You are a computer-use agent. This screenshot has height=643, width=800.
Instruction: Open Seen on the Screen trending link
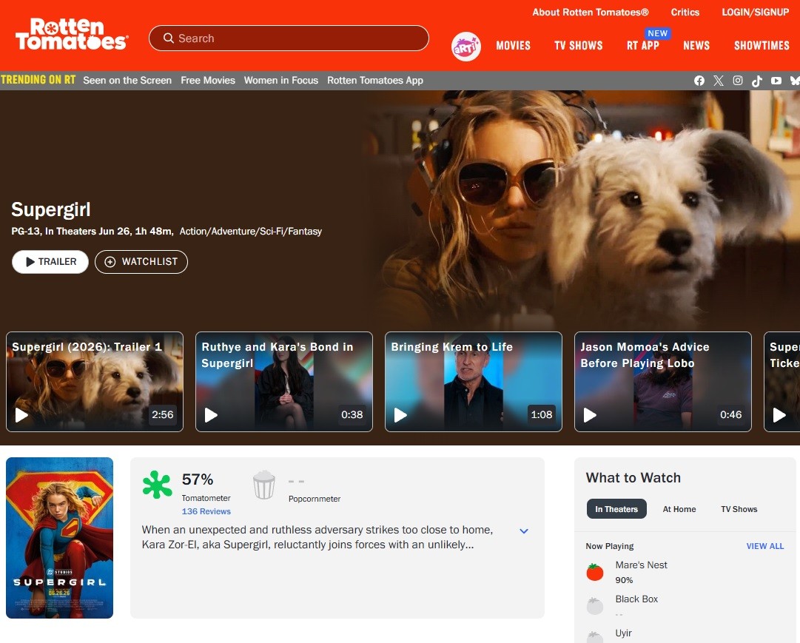pyautogui.click(x=127, y=81)
